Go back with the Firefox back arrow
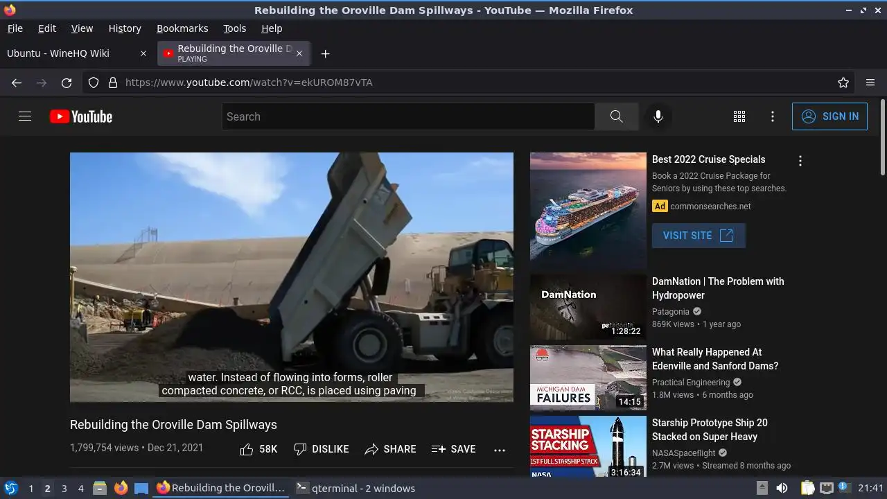The image size is (887, 499). [x=17, y=82]
